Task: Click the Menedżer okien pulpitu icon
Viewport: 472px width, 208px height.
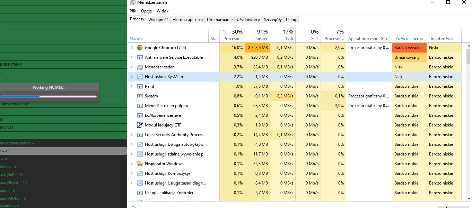Action: (140, 106)
